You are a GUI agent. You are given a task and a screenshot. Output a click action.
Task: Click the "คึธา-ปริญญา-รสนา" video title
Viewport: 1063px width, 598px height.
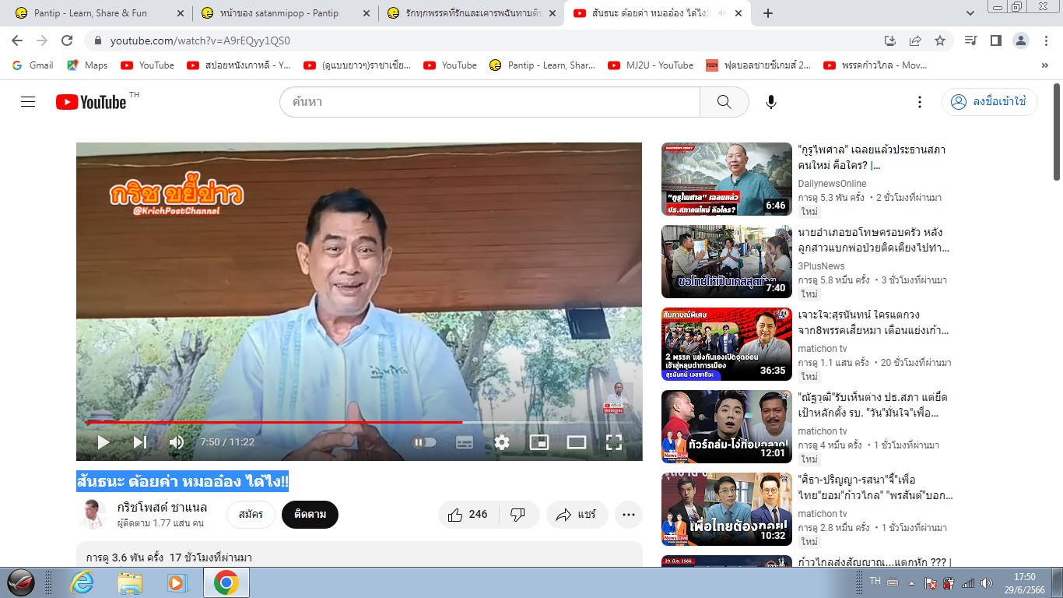[876, 487]
